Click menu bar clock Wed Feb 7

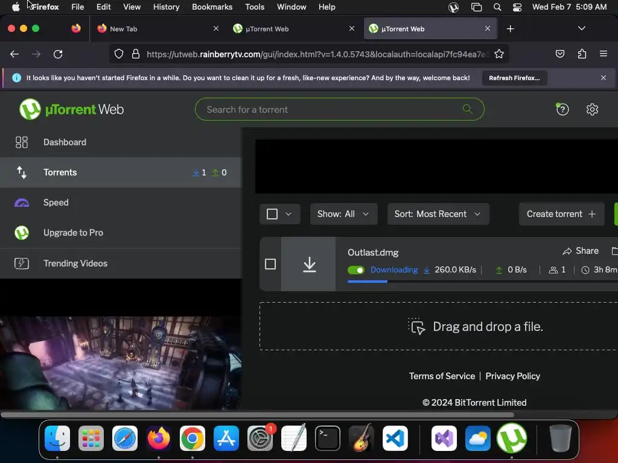570,7
